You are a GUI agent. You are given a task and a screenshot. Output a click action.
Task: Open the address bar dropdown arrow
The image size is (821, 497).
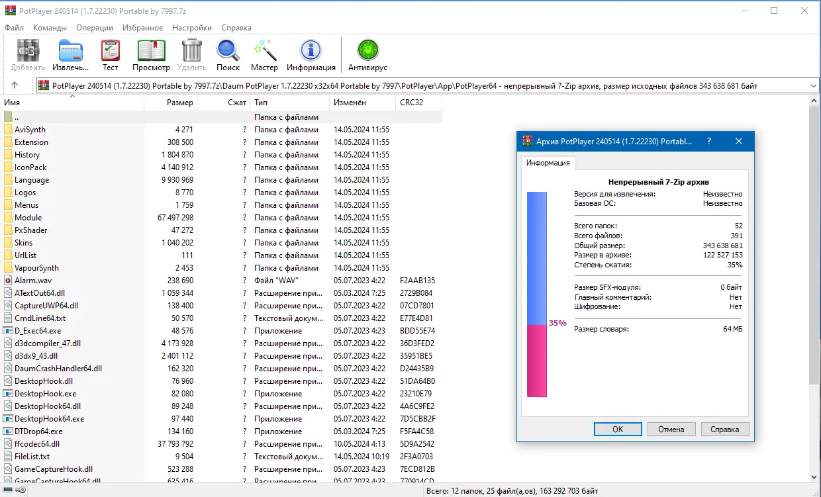(x=814, y=85)
